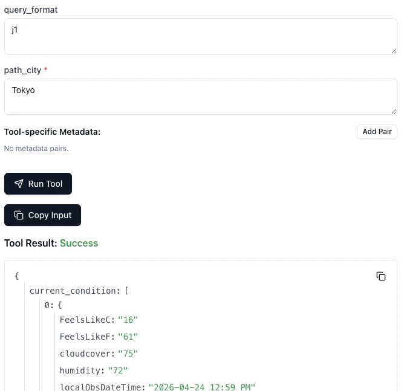Click the copy icon on Copy Input
407x391 pixels.
coord(19,215)
